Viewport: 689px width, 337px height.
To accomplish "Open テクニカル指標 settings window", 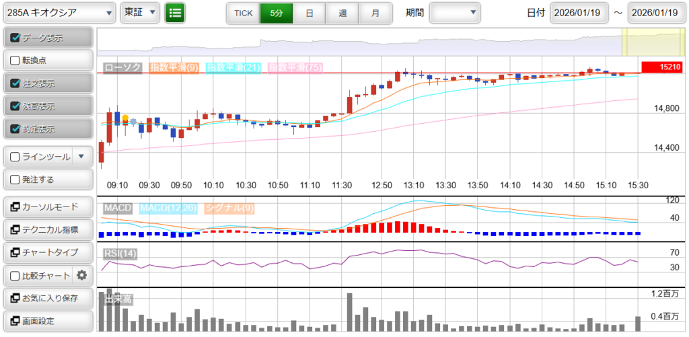I will 47,229.
